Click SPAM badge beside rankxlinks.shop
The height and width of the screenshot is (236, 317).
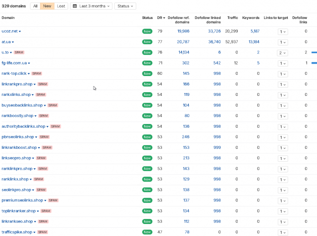click(41, 94)
